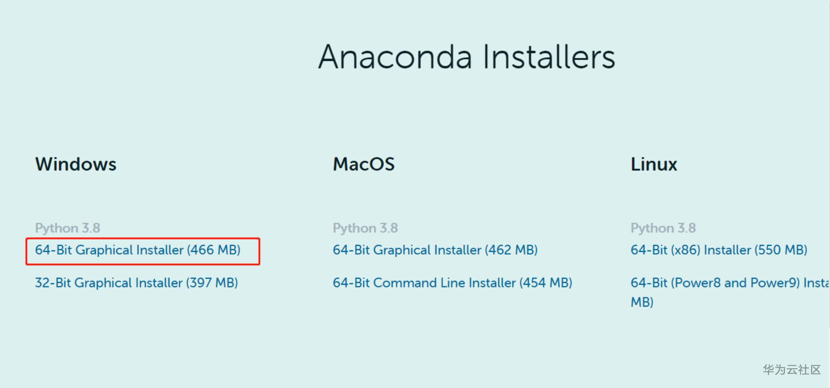Click the 'Anaconda Installers' page title
The width and height of the screenshot is (830, 388).
coord(467,57)
